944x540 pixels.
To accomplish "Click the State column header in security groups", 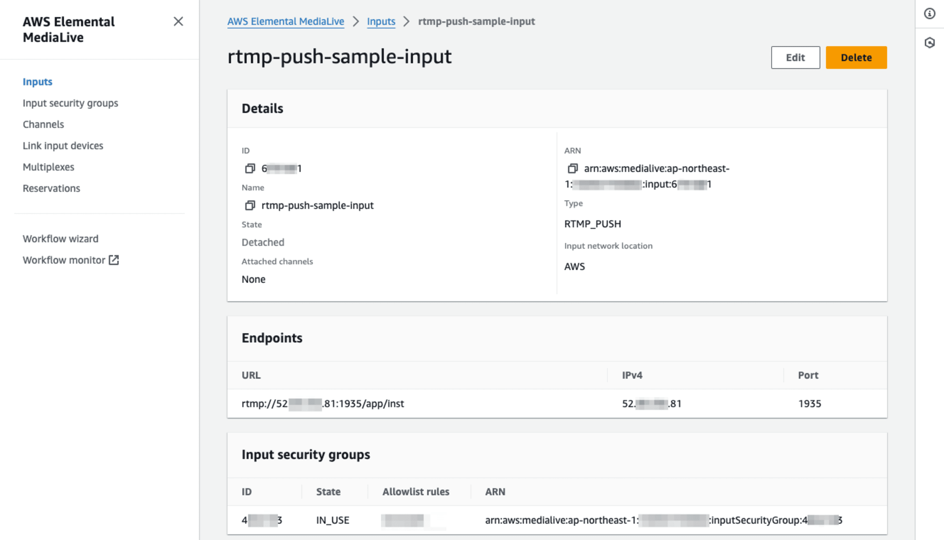I will [329, 491].
